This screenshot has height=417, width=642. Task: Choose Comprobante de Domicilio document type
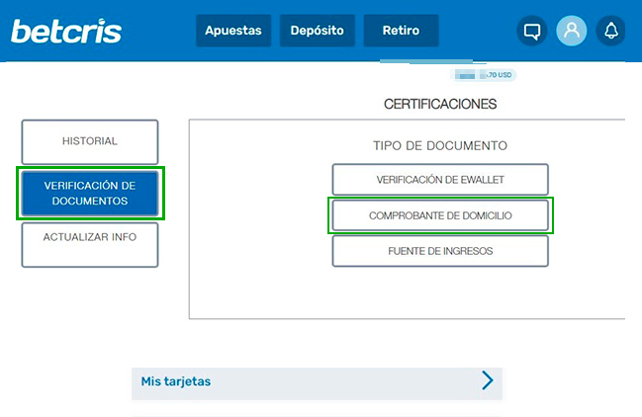click(x=440, y=215)
